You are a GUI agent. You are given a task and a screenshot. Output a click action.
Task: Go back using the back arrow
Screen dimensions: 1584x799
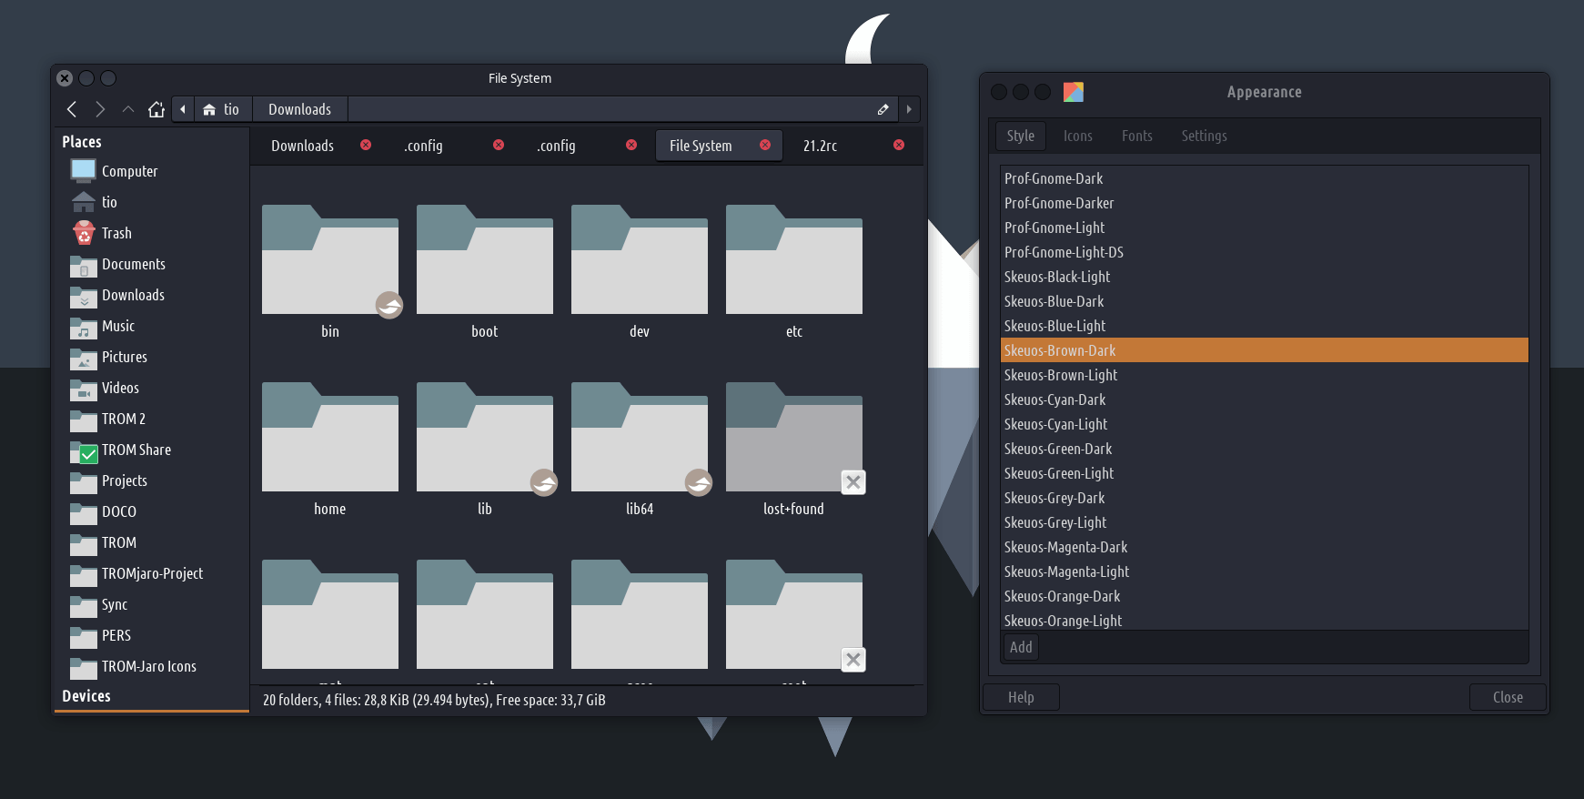pyautogui.click(x=72, y=109)
